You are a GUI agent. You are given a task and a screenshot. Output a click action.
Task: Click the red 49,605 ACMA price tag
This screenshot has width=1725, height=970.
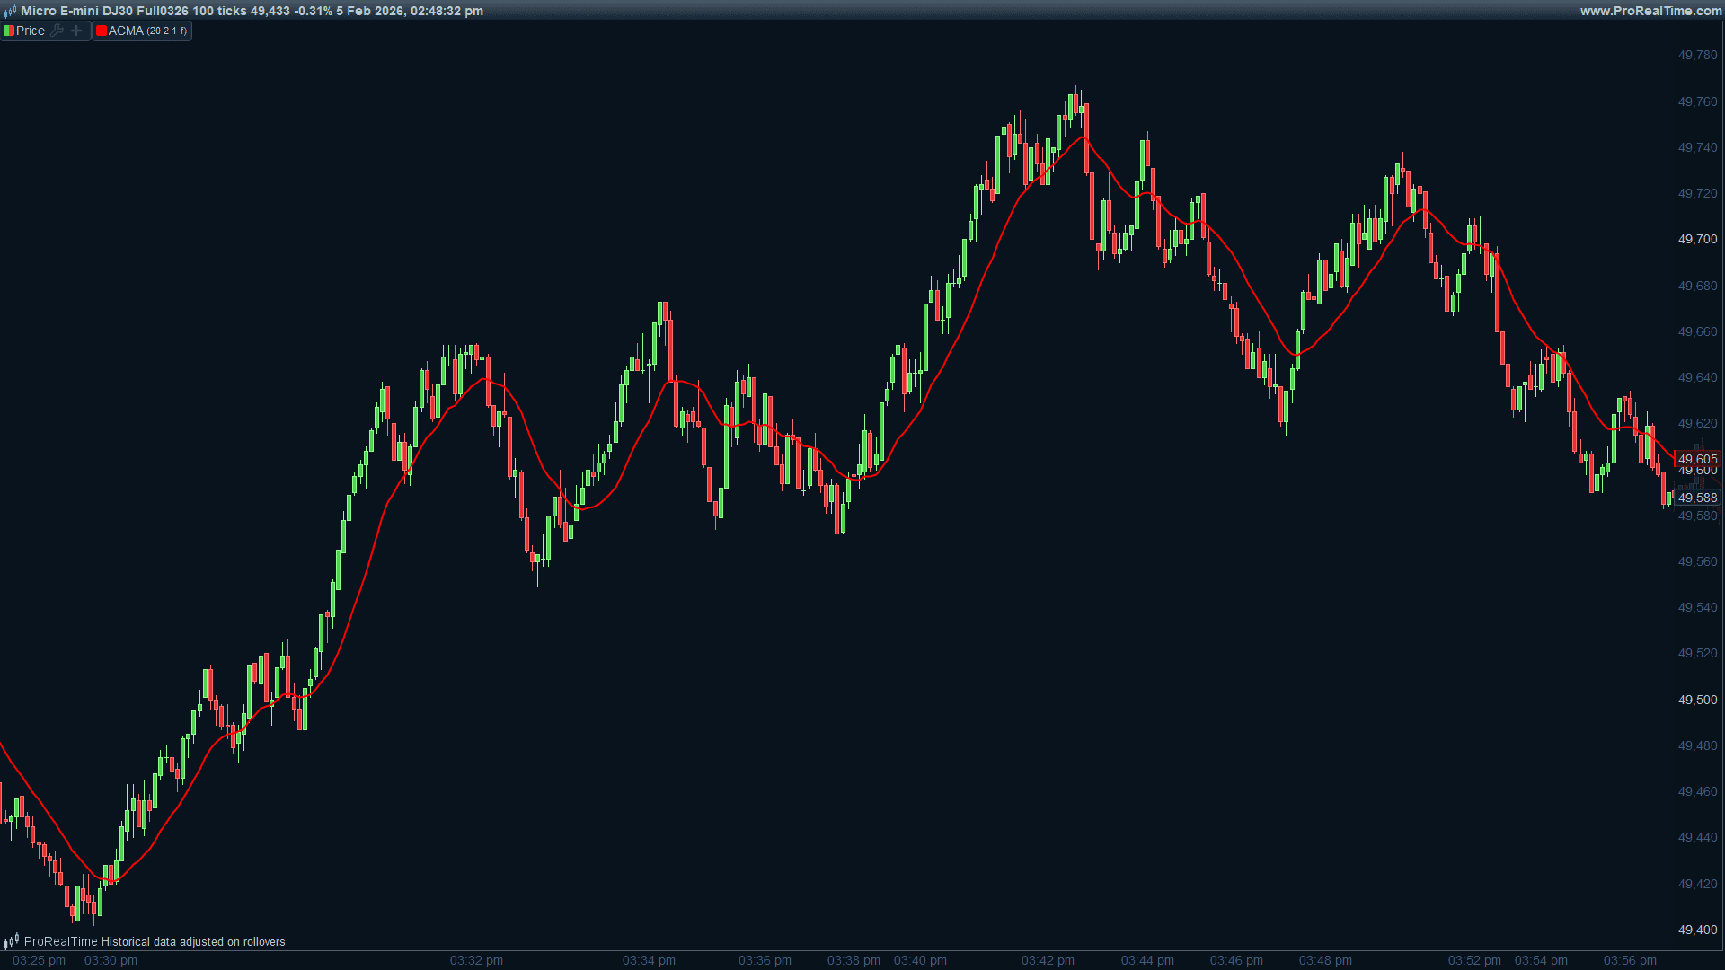pyautogui.click(x=1697, y=459)
